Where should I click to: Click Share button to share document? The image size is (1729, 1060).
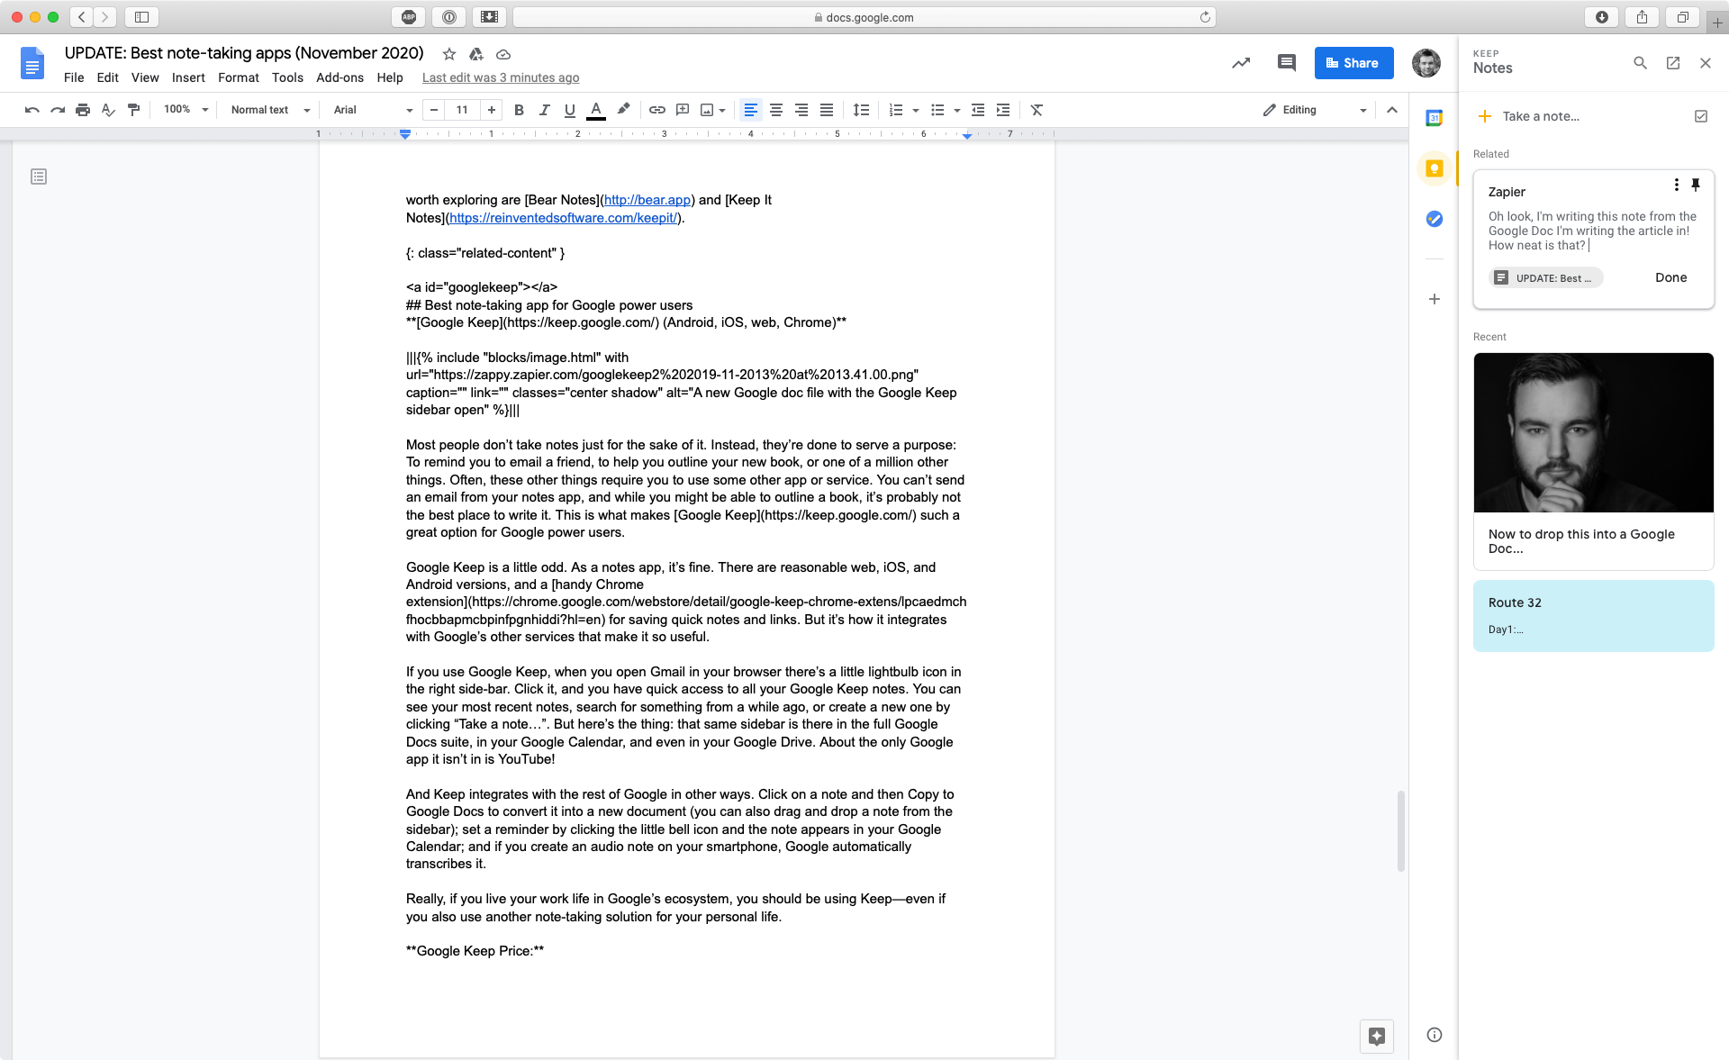(1354, 63)
